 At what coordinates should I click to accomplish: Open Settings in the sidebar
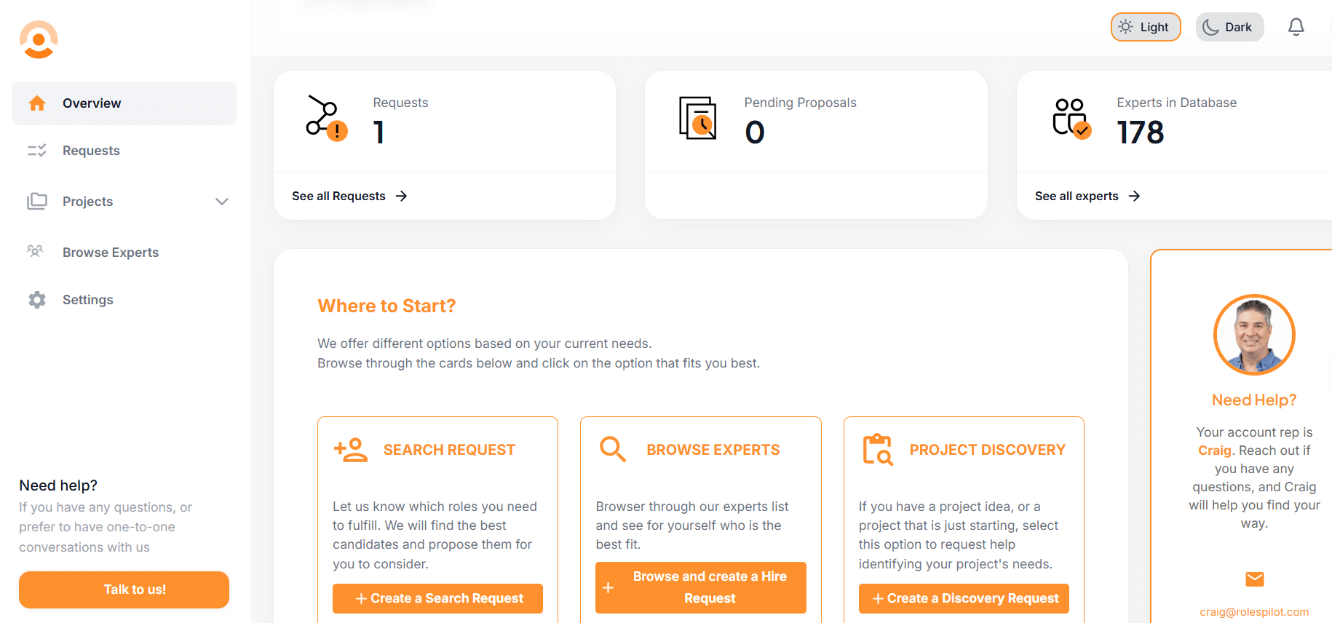click(x=87, y=300)
